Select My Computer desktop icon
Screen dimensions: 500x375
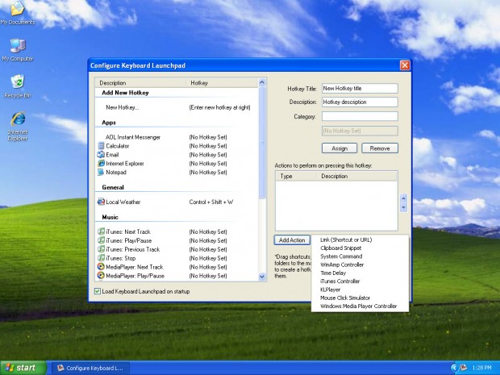point(18,50)
